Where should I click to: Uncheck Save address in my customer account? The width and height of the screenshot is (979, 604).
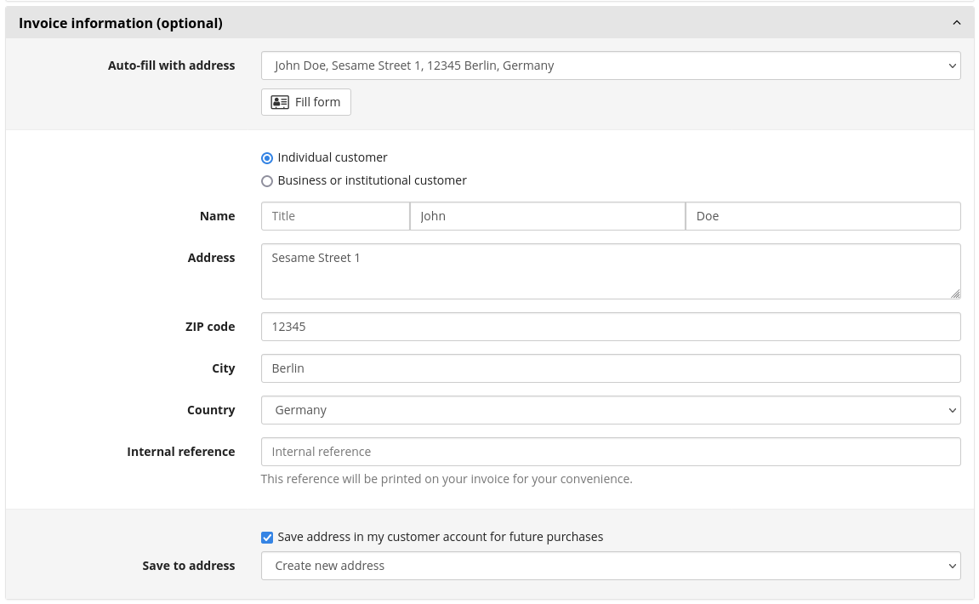267,538
